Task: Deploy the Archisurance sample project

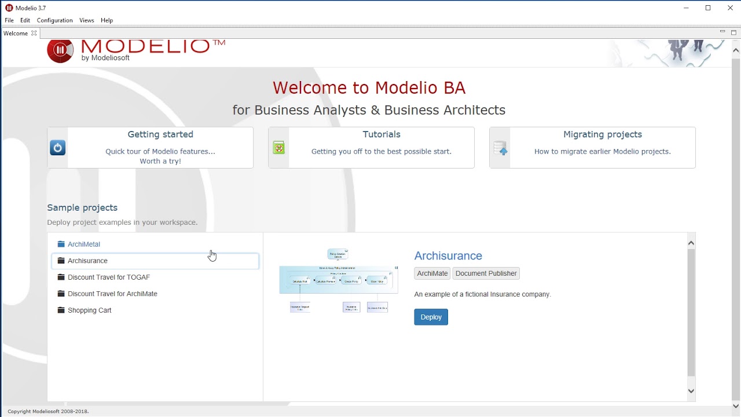Action: 431,317
